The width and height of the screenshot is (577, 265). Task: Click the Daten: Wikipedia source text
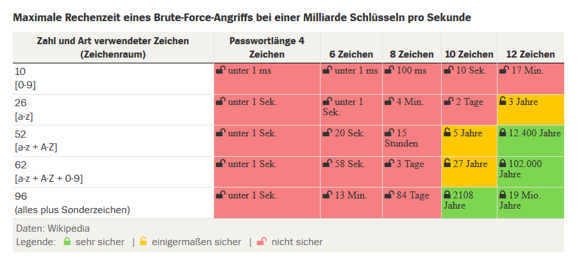click(52, 228)
